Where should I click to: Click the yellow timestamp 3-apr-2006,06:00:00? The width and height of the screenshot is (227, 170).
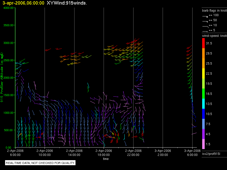coord(24,3)
